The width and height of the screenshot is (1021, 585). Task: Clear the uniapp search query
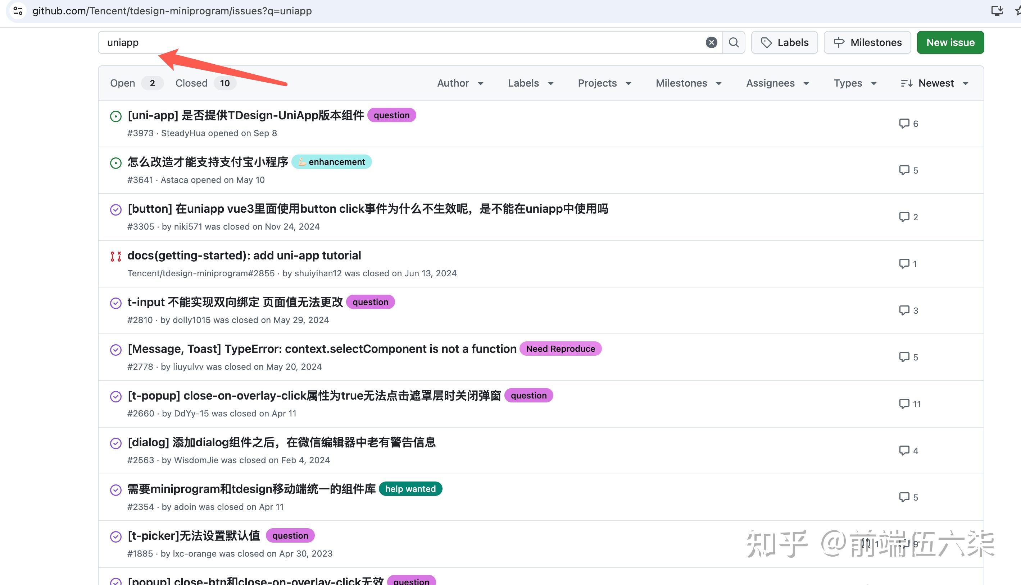point(711,42)
